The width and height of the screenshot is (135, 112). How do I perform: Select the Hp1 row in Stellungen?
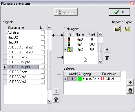pyautogui.click(x=81, y=44)
